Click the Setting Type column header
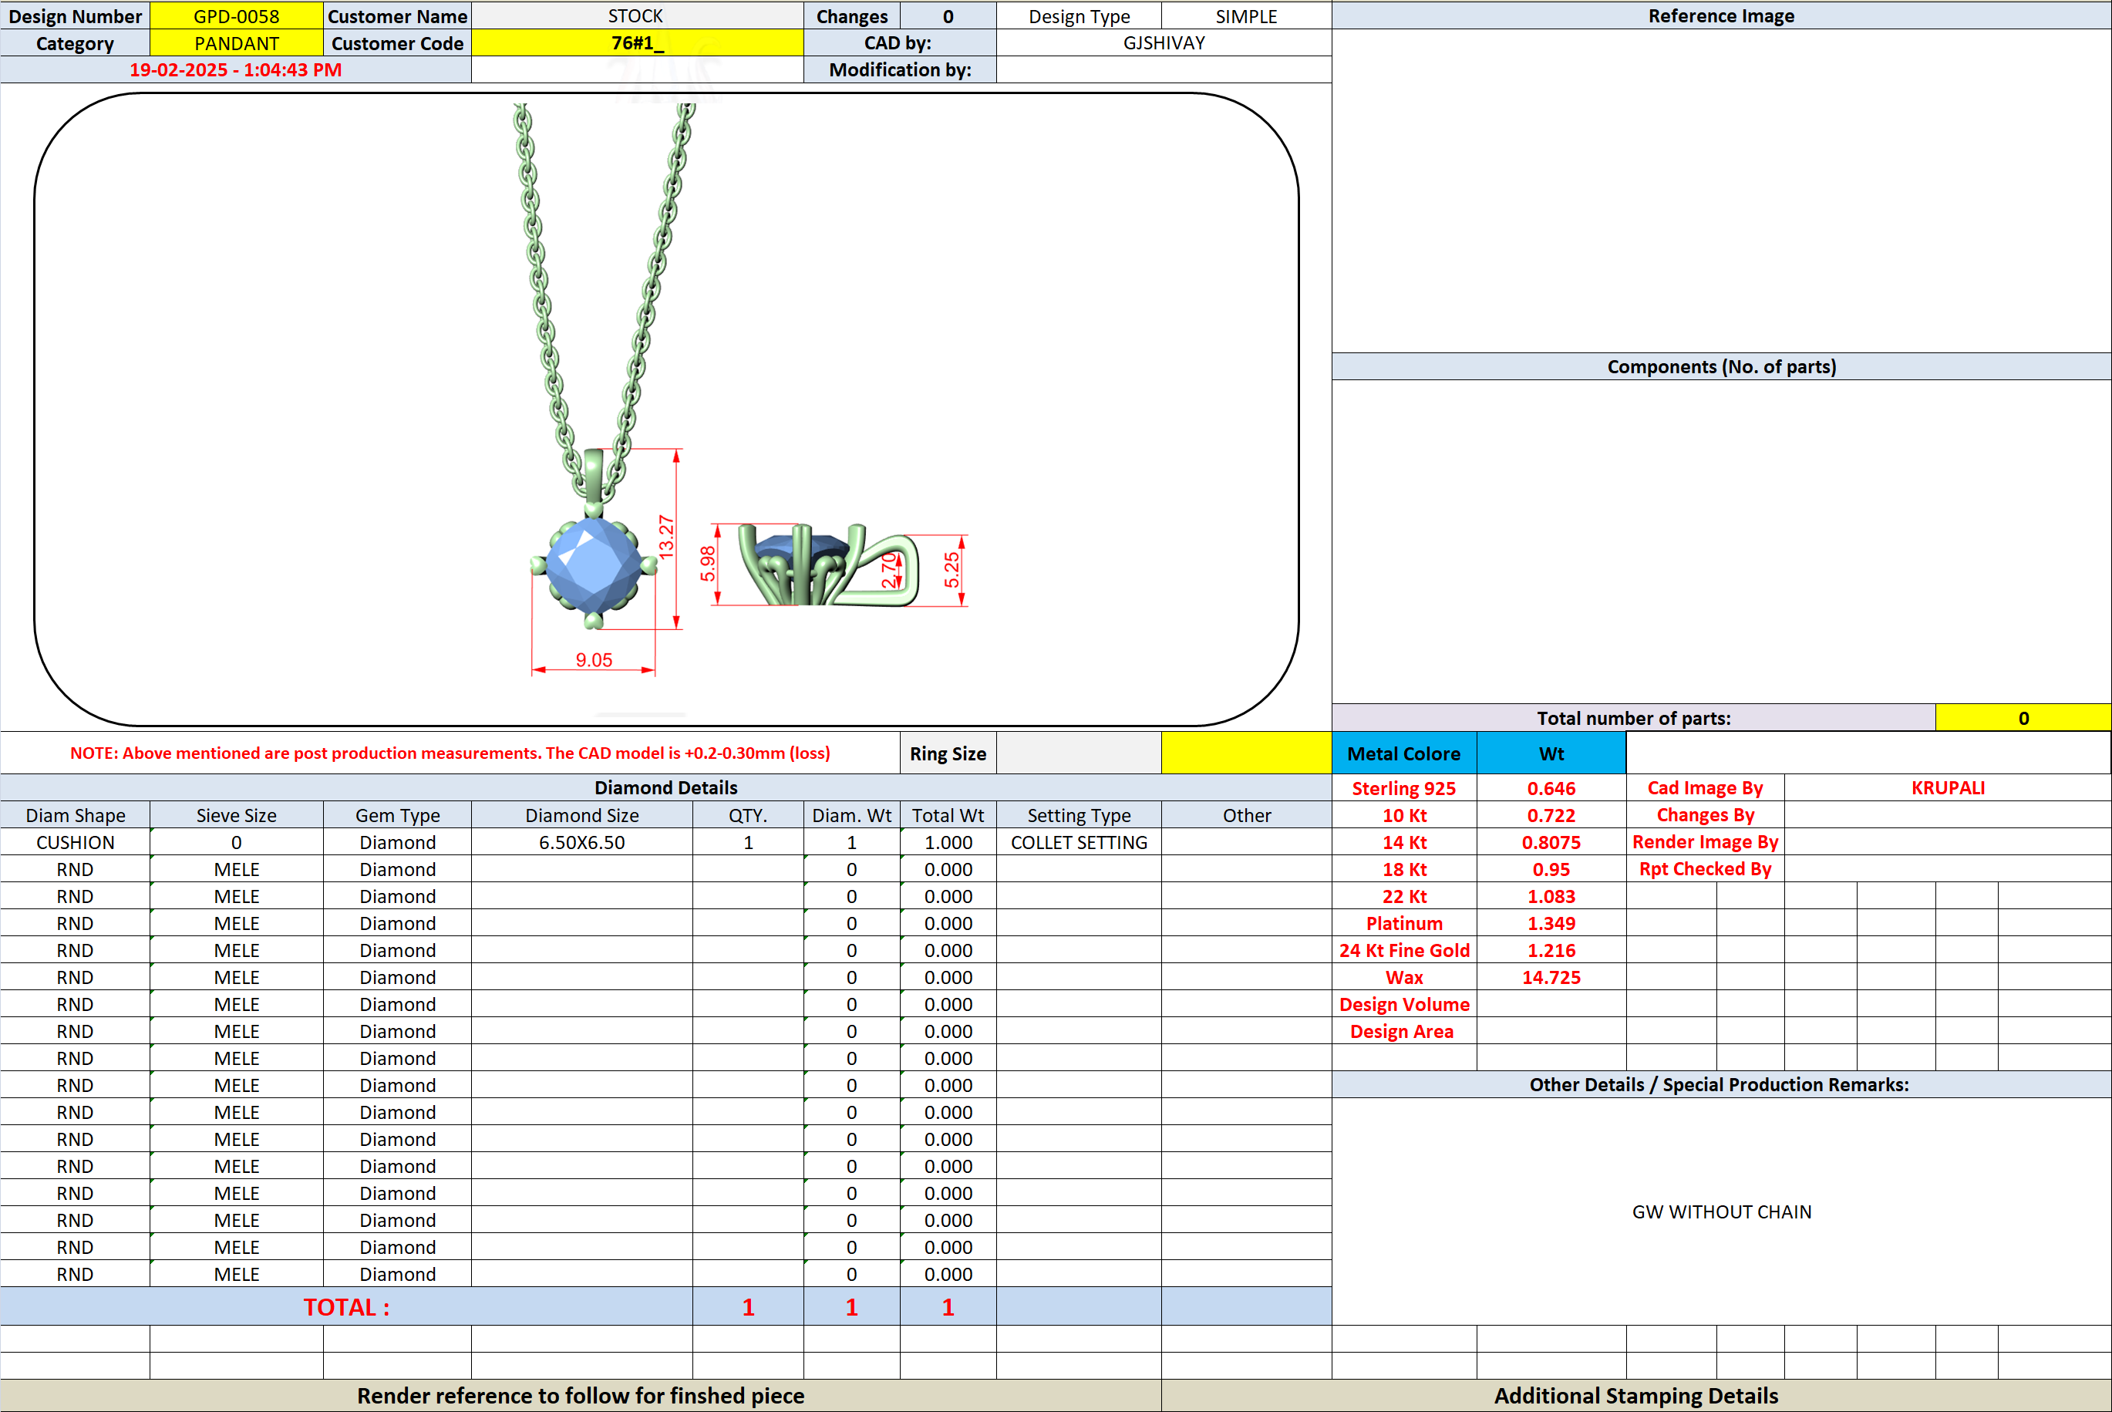The image size is (2112, 1412). (1079, 815)
